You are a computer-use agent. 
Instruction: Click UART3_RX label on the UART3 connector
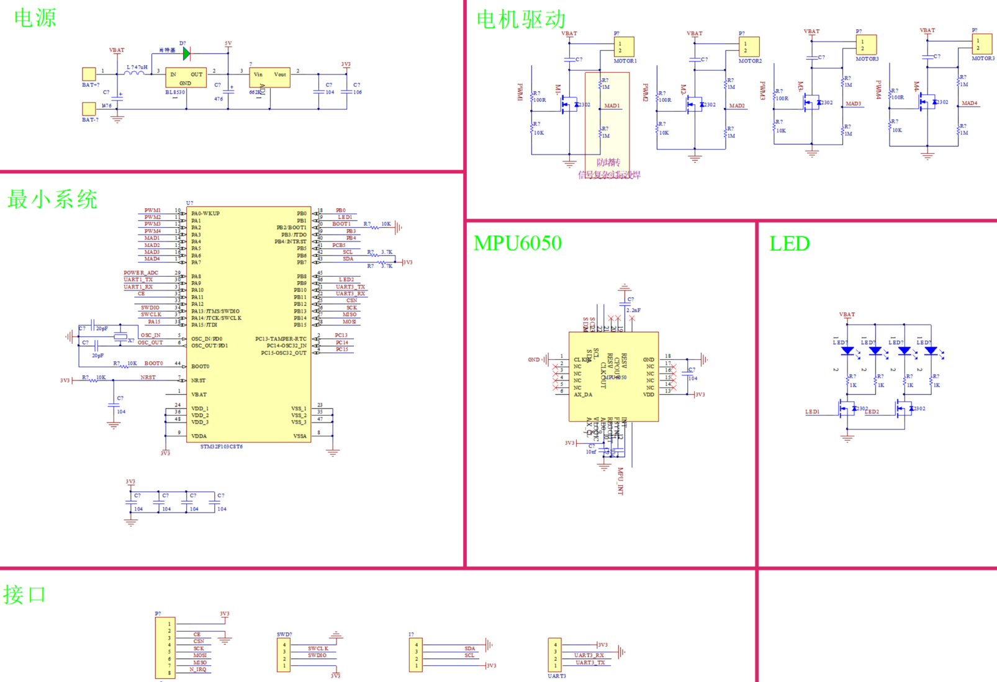click(589, 655)
